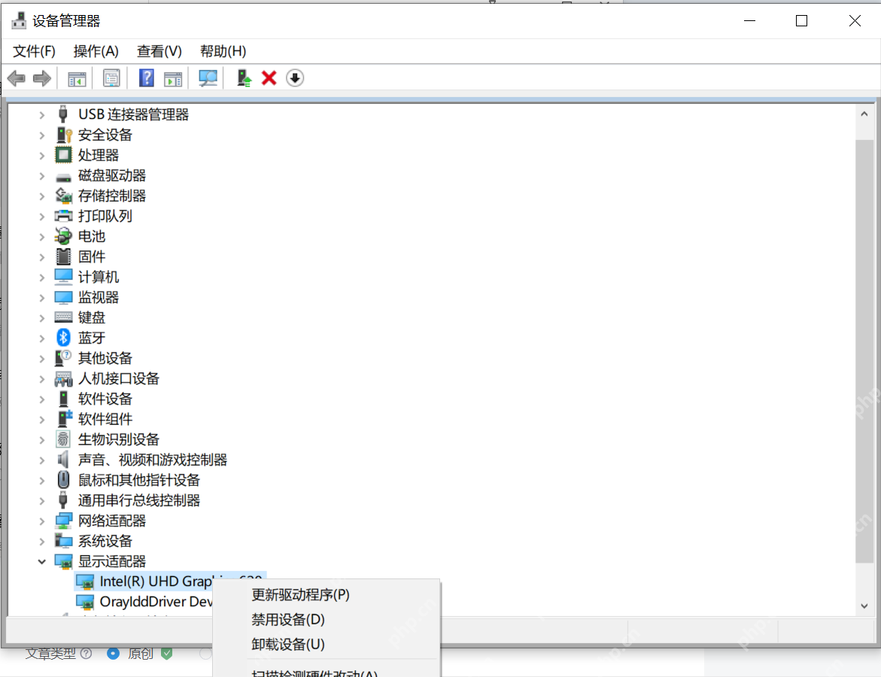The image size is (881, 677).
Task: Select the 键盘 keyboard icon
Action: point(63,317)
